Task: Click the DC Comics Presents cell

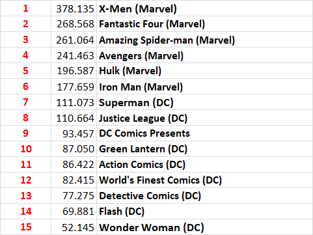Action: 204,133
